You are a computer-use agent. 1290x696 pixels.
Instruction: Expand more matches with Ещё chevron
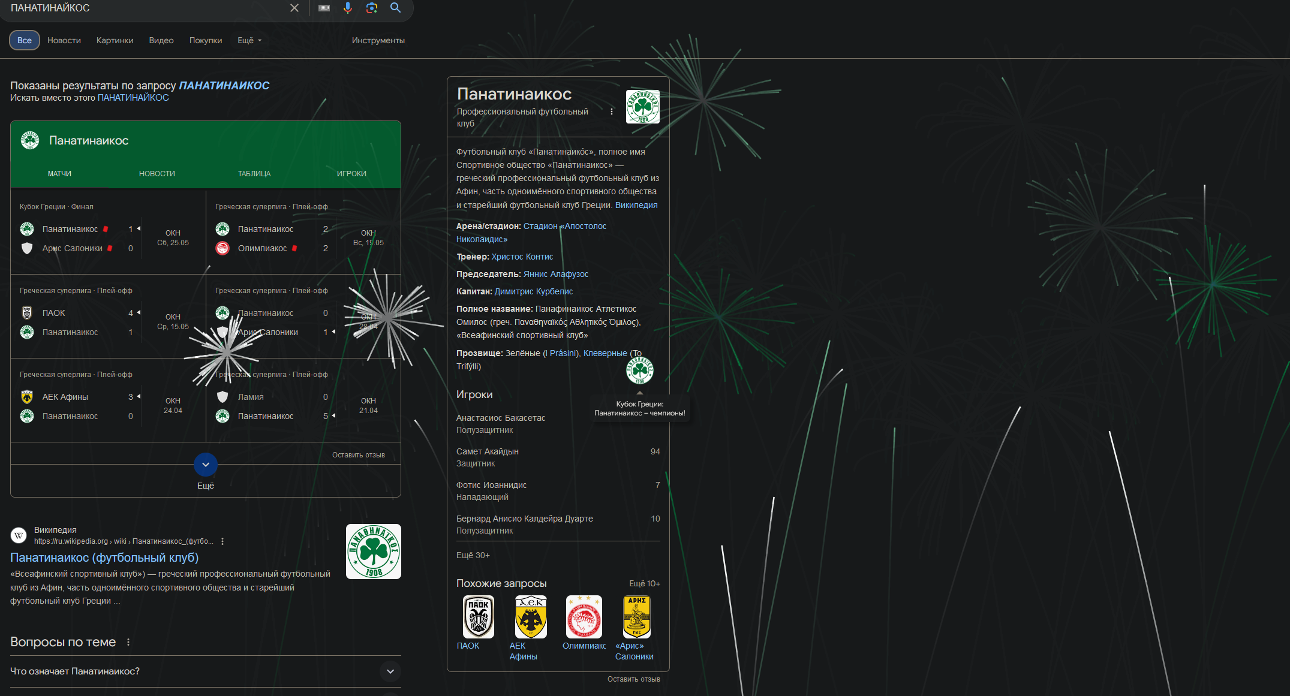(x=206, y=465)
